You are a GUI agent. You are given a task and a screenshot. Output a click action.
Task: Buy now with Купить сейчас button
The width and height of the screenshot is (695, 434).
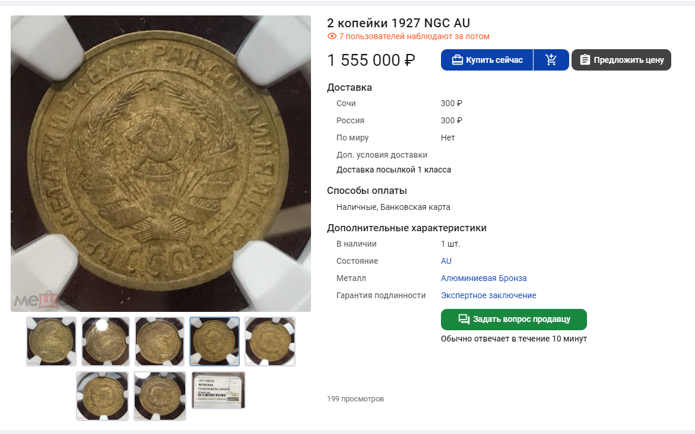487,60
